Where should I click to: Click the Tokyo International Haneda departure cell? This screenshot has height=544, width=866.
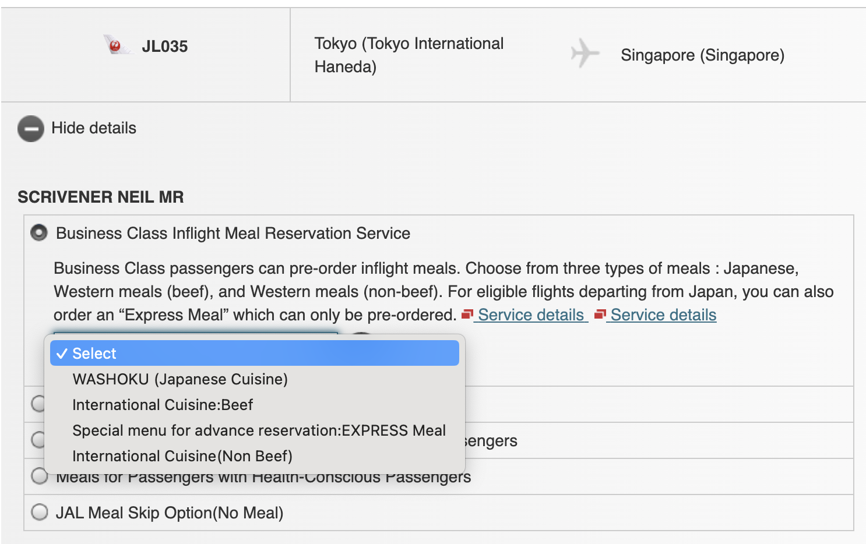point(409,54)
